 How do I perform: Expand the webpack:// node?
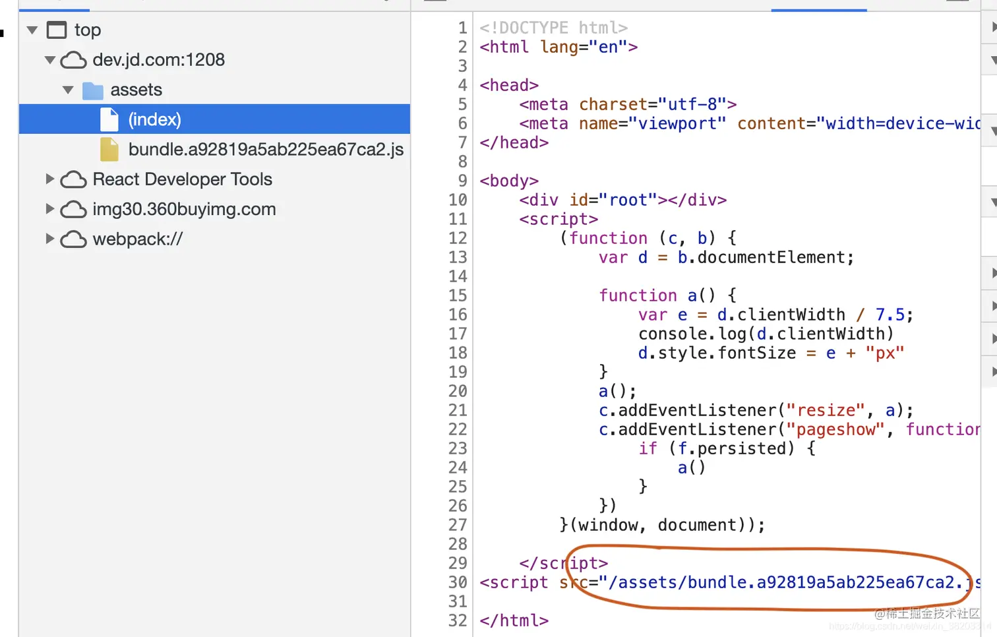coord(49,238)
